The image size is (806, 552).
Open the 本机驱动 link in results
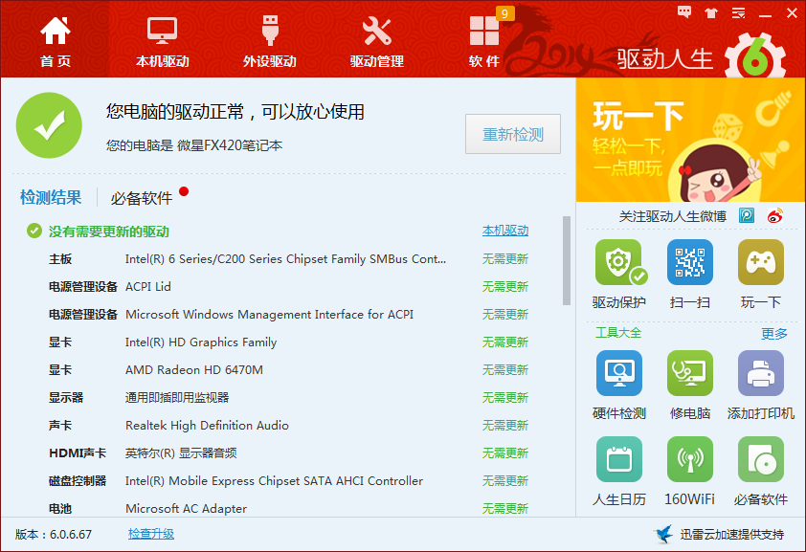click(x=505, y=231)
